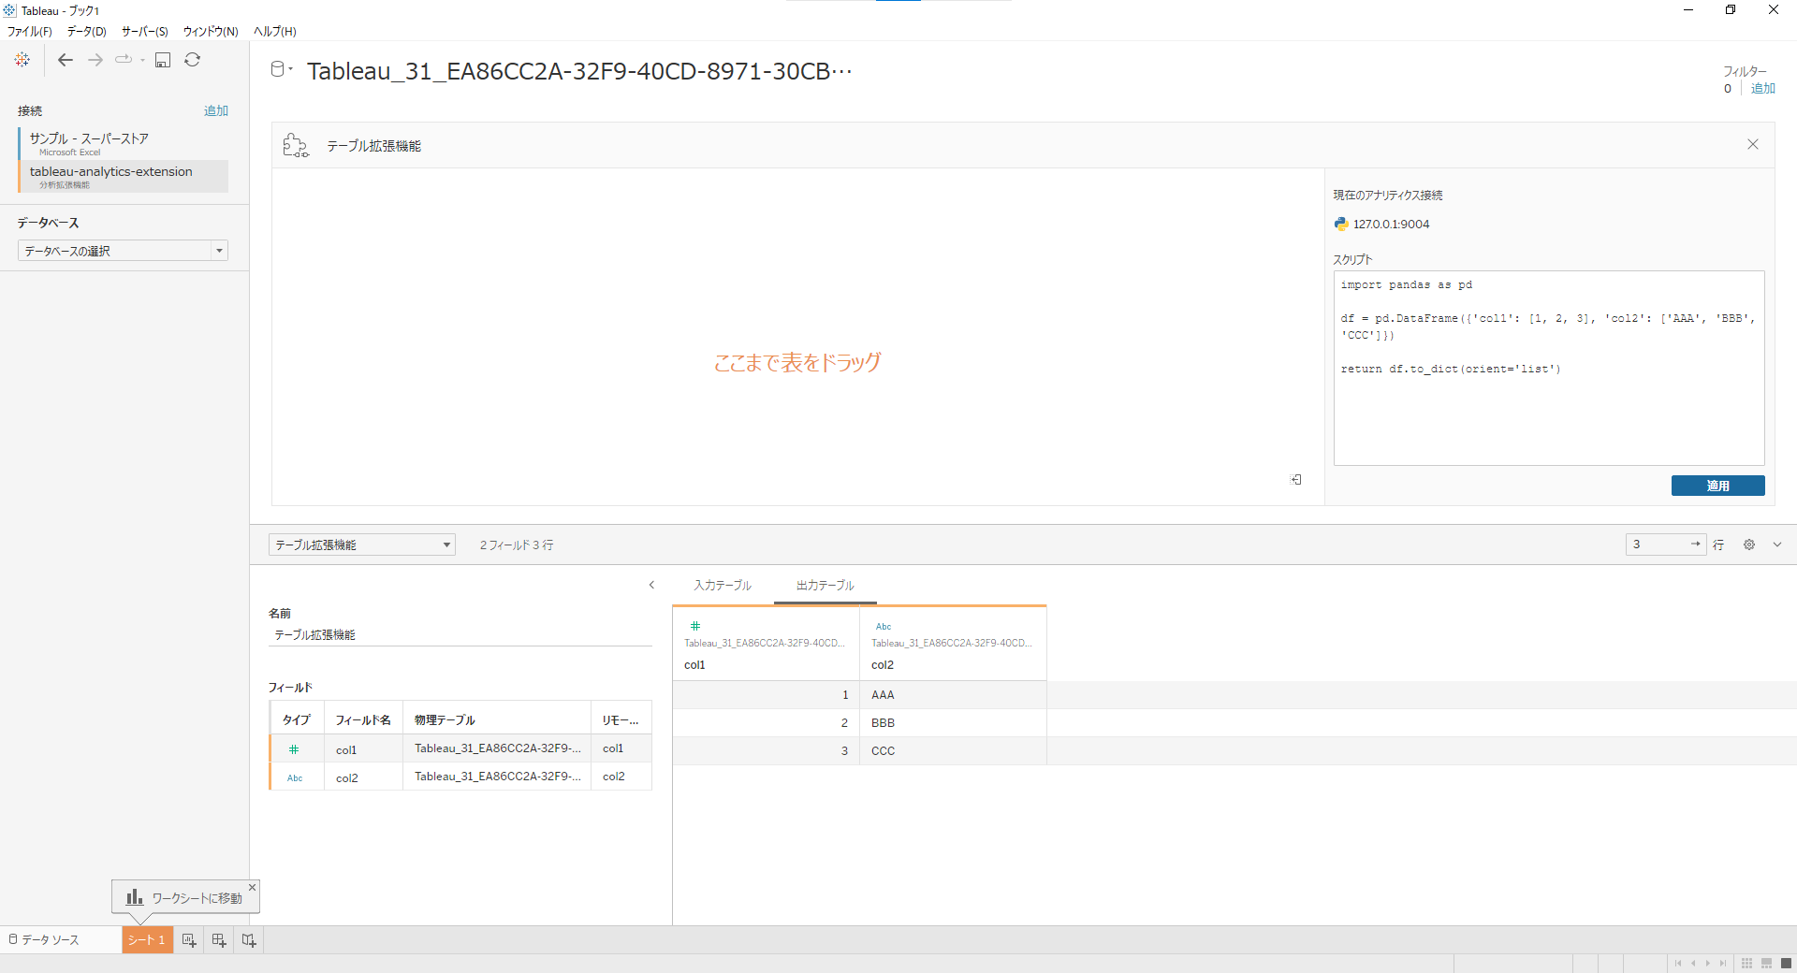1797x973 pixels.
Task: Click the table extension puzzle icon
Action: tap(296, 145)
